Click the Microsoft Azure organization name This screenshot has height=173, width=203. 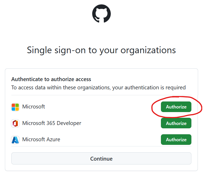(41, 139)
